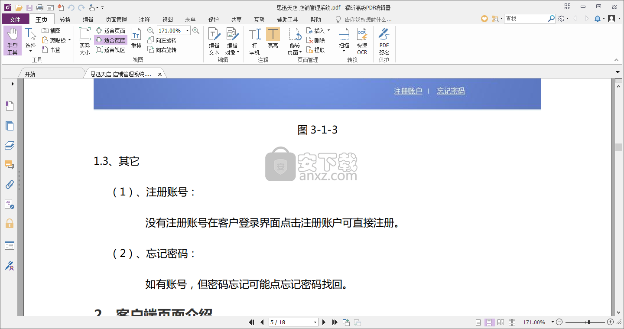Viewport: 624px width, 329px height.
Task: Select the Typewriter (打字机) tool
Action: 254,41
